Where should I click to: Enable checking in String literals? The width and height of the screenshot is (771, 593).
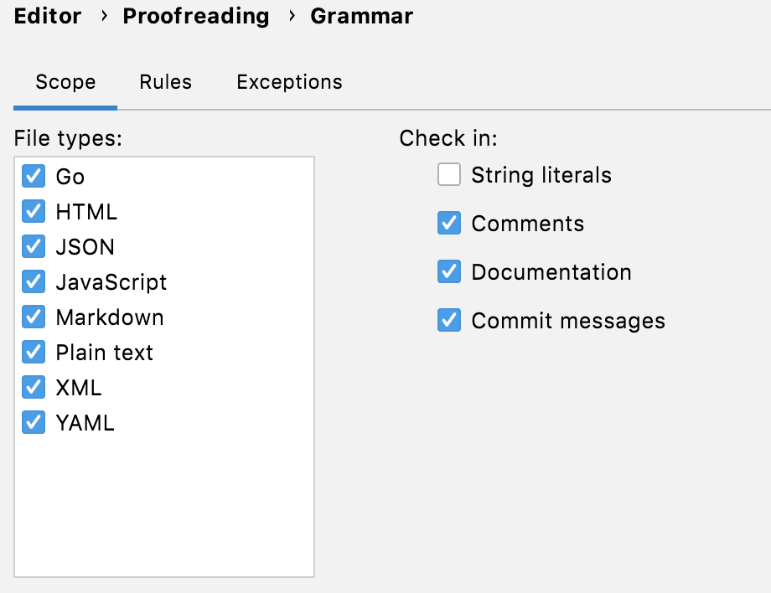click(x=449, y=174)
